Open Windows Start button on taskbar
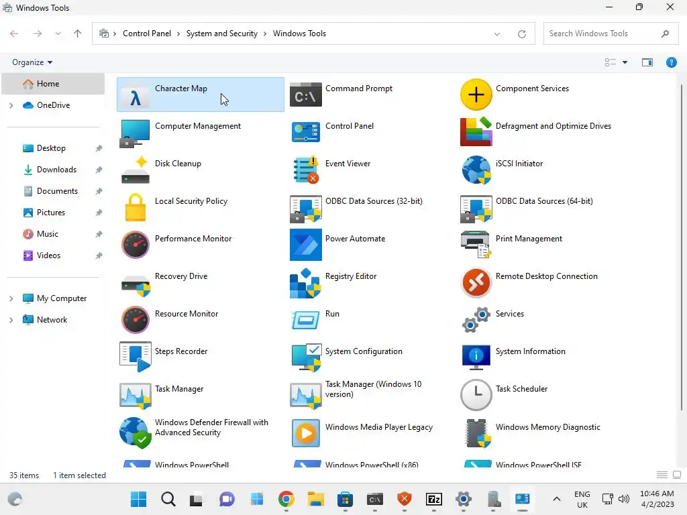 click(138, 499)
